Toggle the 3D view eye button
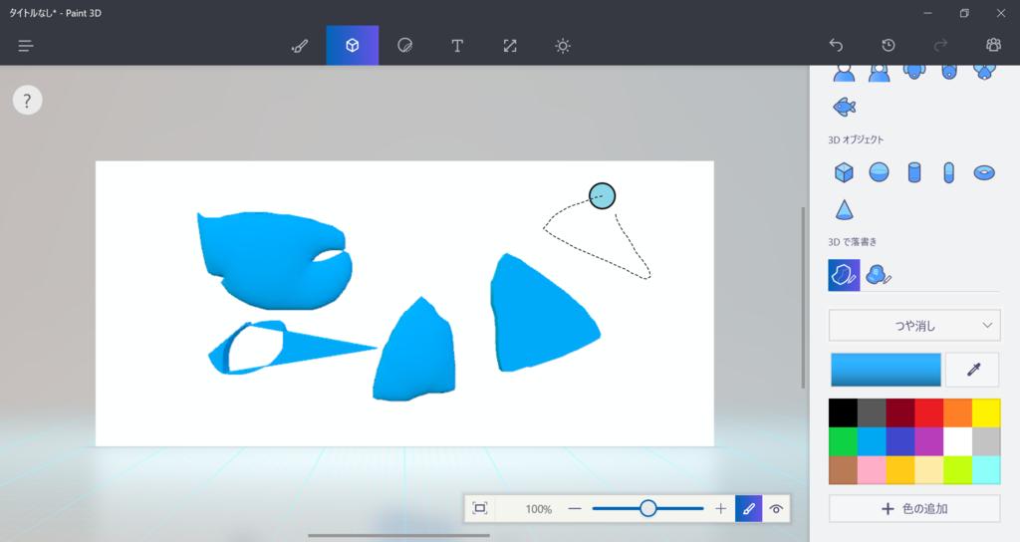Screen dimensions: 1020x542 pos(776,509)
